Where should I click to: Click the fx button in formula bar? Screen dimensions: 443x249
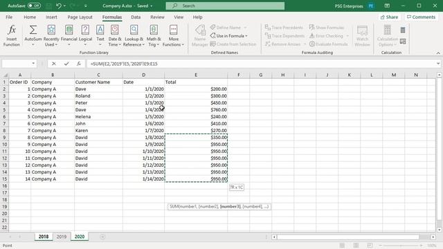coord(79,64)
